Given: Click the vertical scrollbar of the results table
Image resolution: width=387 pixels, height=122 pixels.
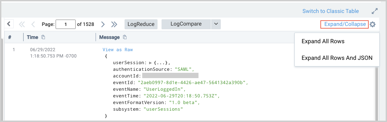Looking at the screenshot, I should (376, 94).
